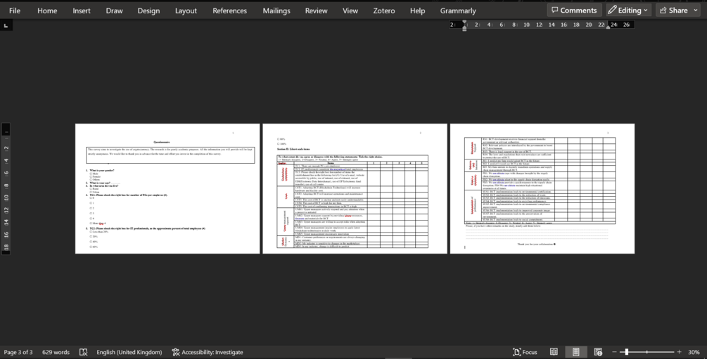Expand the Editing mode dropdown
The height and width of the screenshot is (359, 707).
click(x=628, y=11)
